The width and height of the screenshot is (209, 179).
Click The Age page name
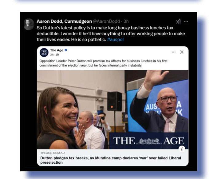(57, 50)
